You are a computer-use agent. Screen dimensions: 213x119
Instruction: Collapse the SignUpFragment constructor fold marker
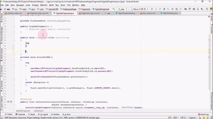pos(14,26)
